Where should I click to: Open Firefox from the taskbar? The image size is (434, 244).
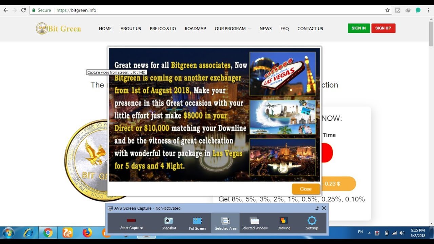[x=87, y=233]
